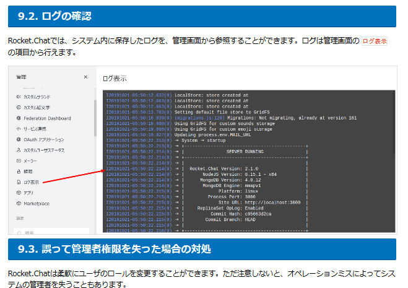
Task: Close the 管理 admin sidebar
Action: tap(85, 77)
